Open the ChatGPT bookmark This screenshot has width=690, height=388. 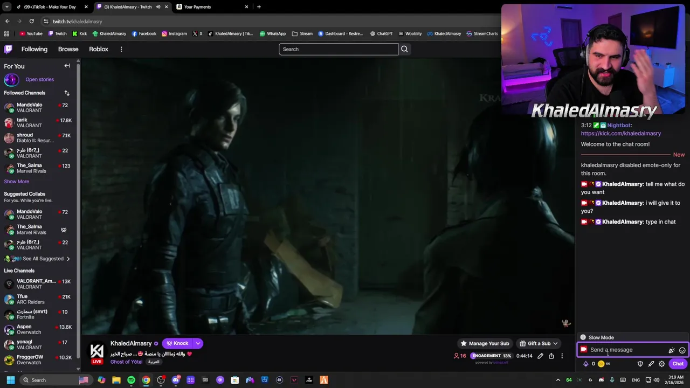pyautogui.click(x=381, y=33)
